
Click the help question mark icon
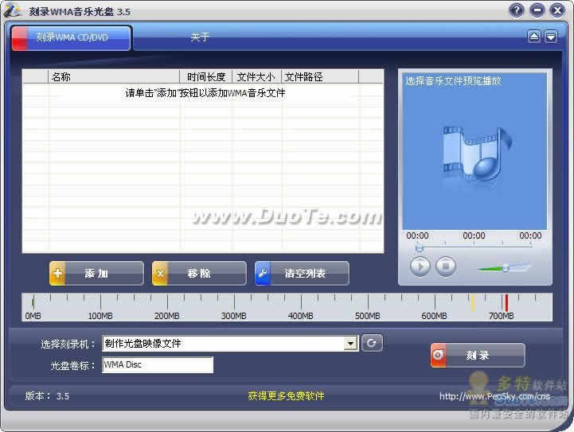coord(518,10)
